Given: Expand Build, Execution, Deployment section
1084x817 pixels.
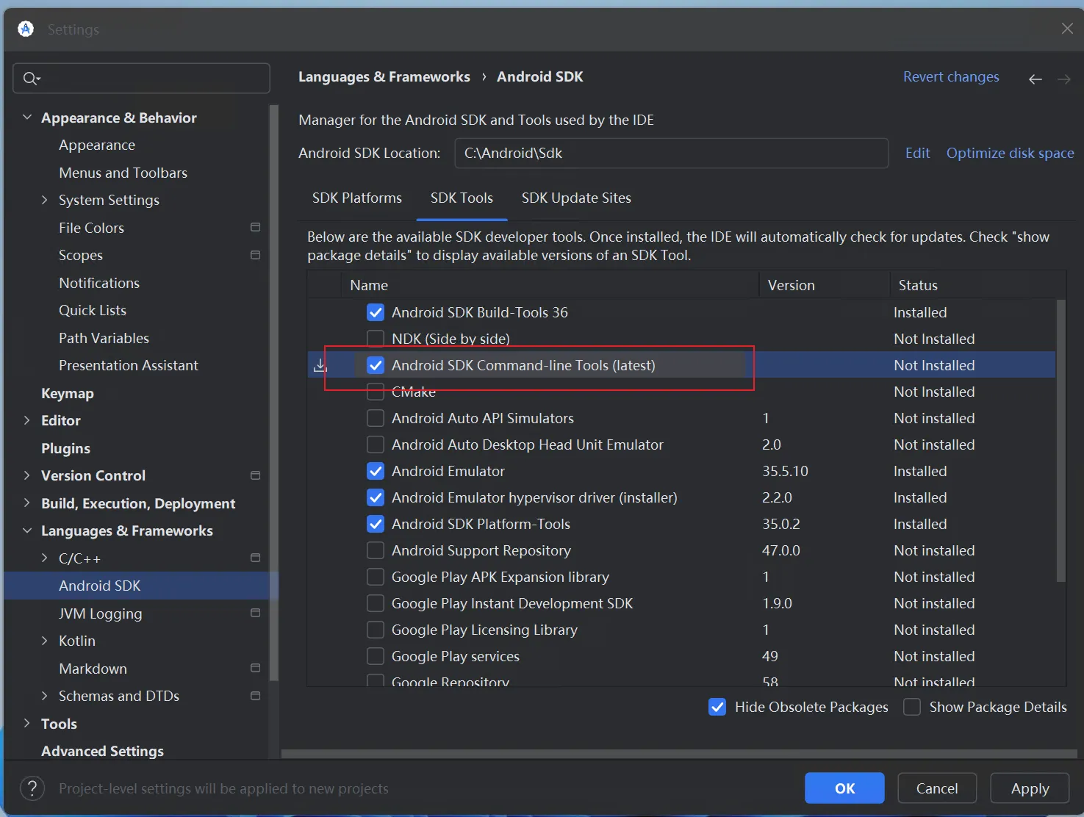Looking at the screenshot, I should click(x=27, y=503).
